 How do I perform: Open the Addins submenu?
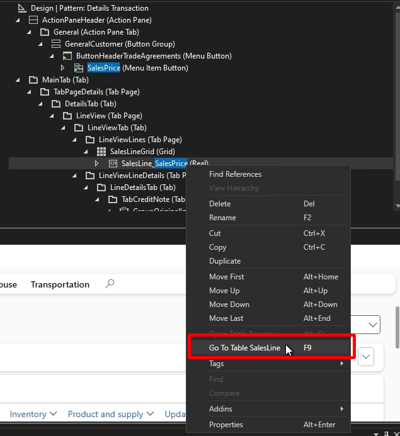pos(220,409)
